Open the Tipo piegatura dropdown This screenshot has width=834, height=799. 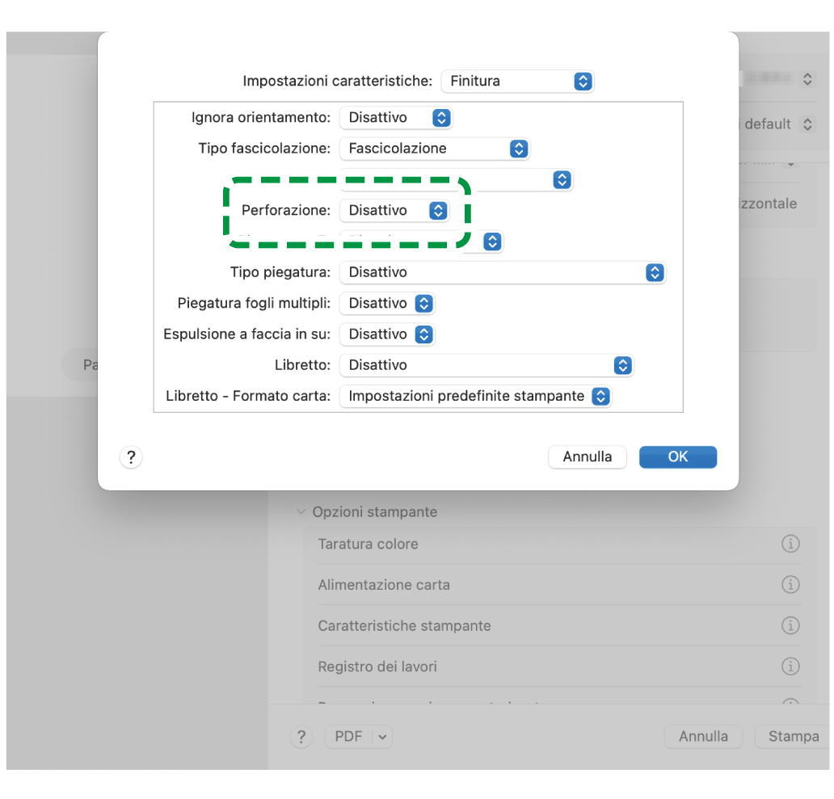click(502, 273)
